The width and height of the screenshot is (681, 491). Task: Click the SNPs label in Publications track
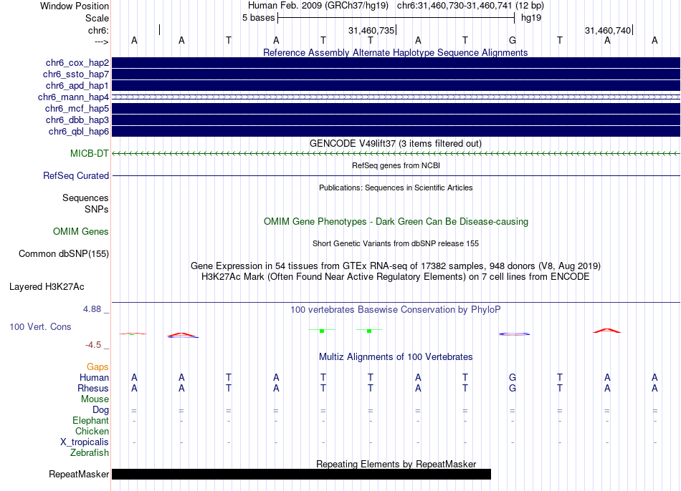click(97, 210)
